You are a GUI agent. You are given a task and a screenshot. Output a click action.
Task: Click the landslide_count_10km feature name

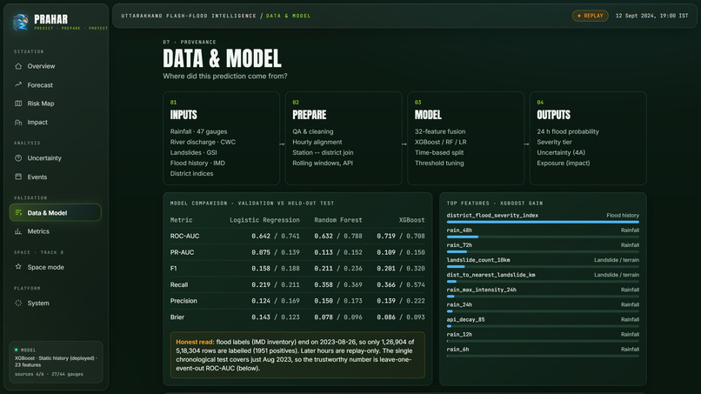pos(478,260)
